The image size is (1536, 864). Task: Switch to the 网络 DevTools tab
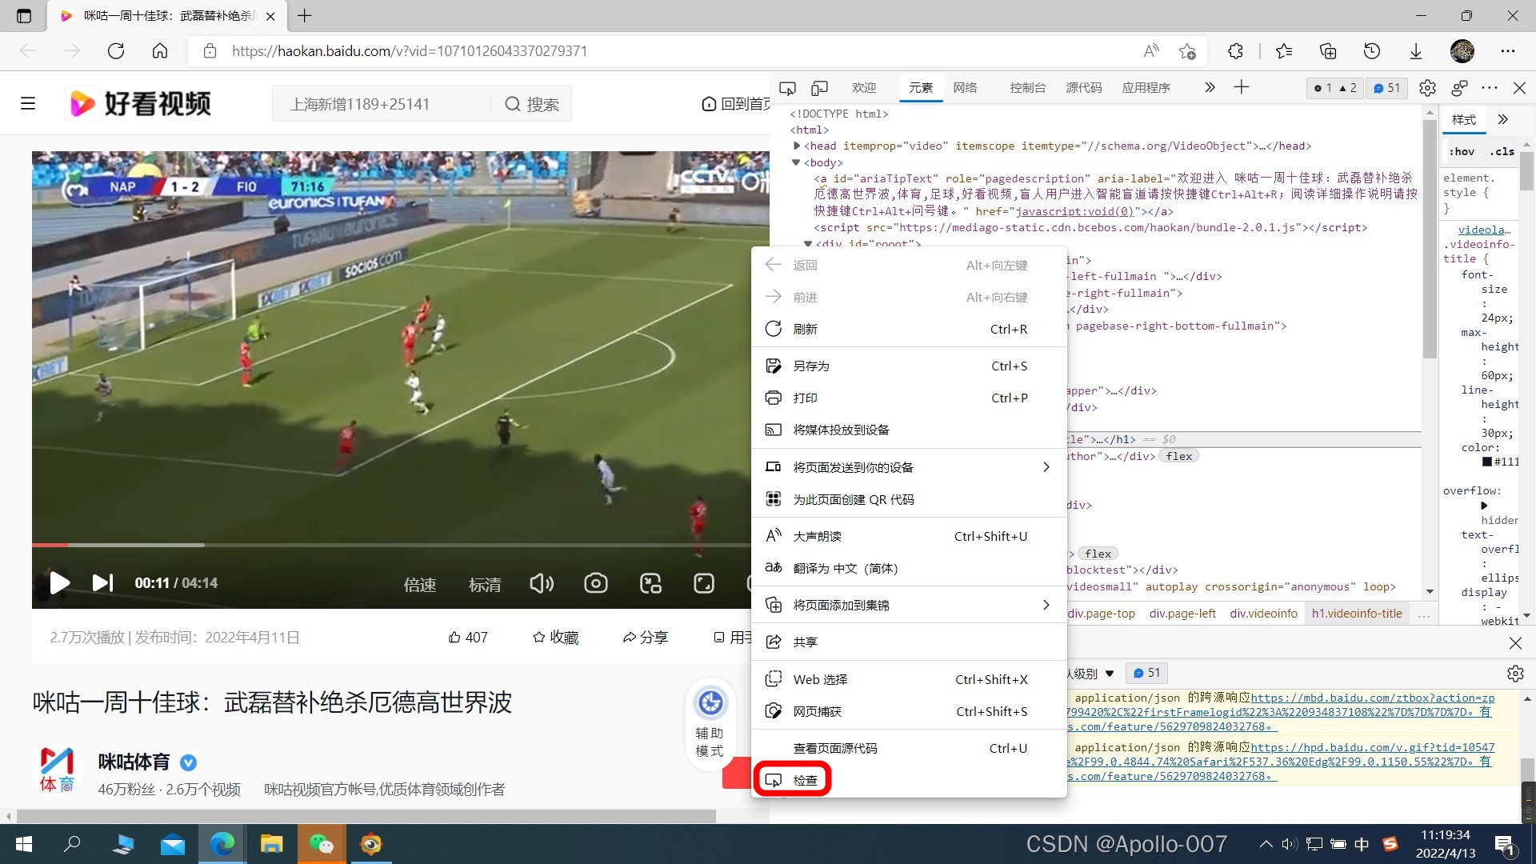tap(965, 88)
